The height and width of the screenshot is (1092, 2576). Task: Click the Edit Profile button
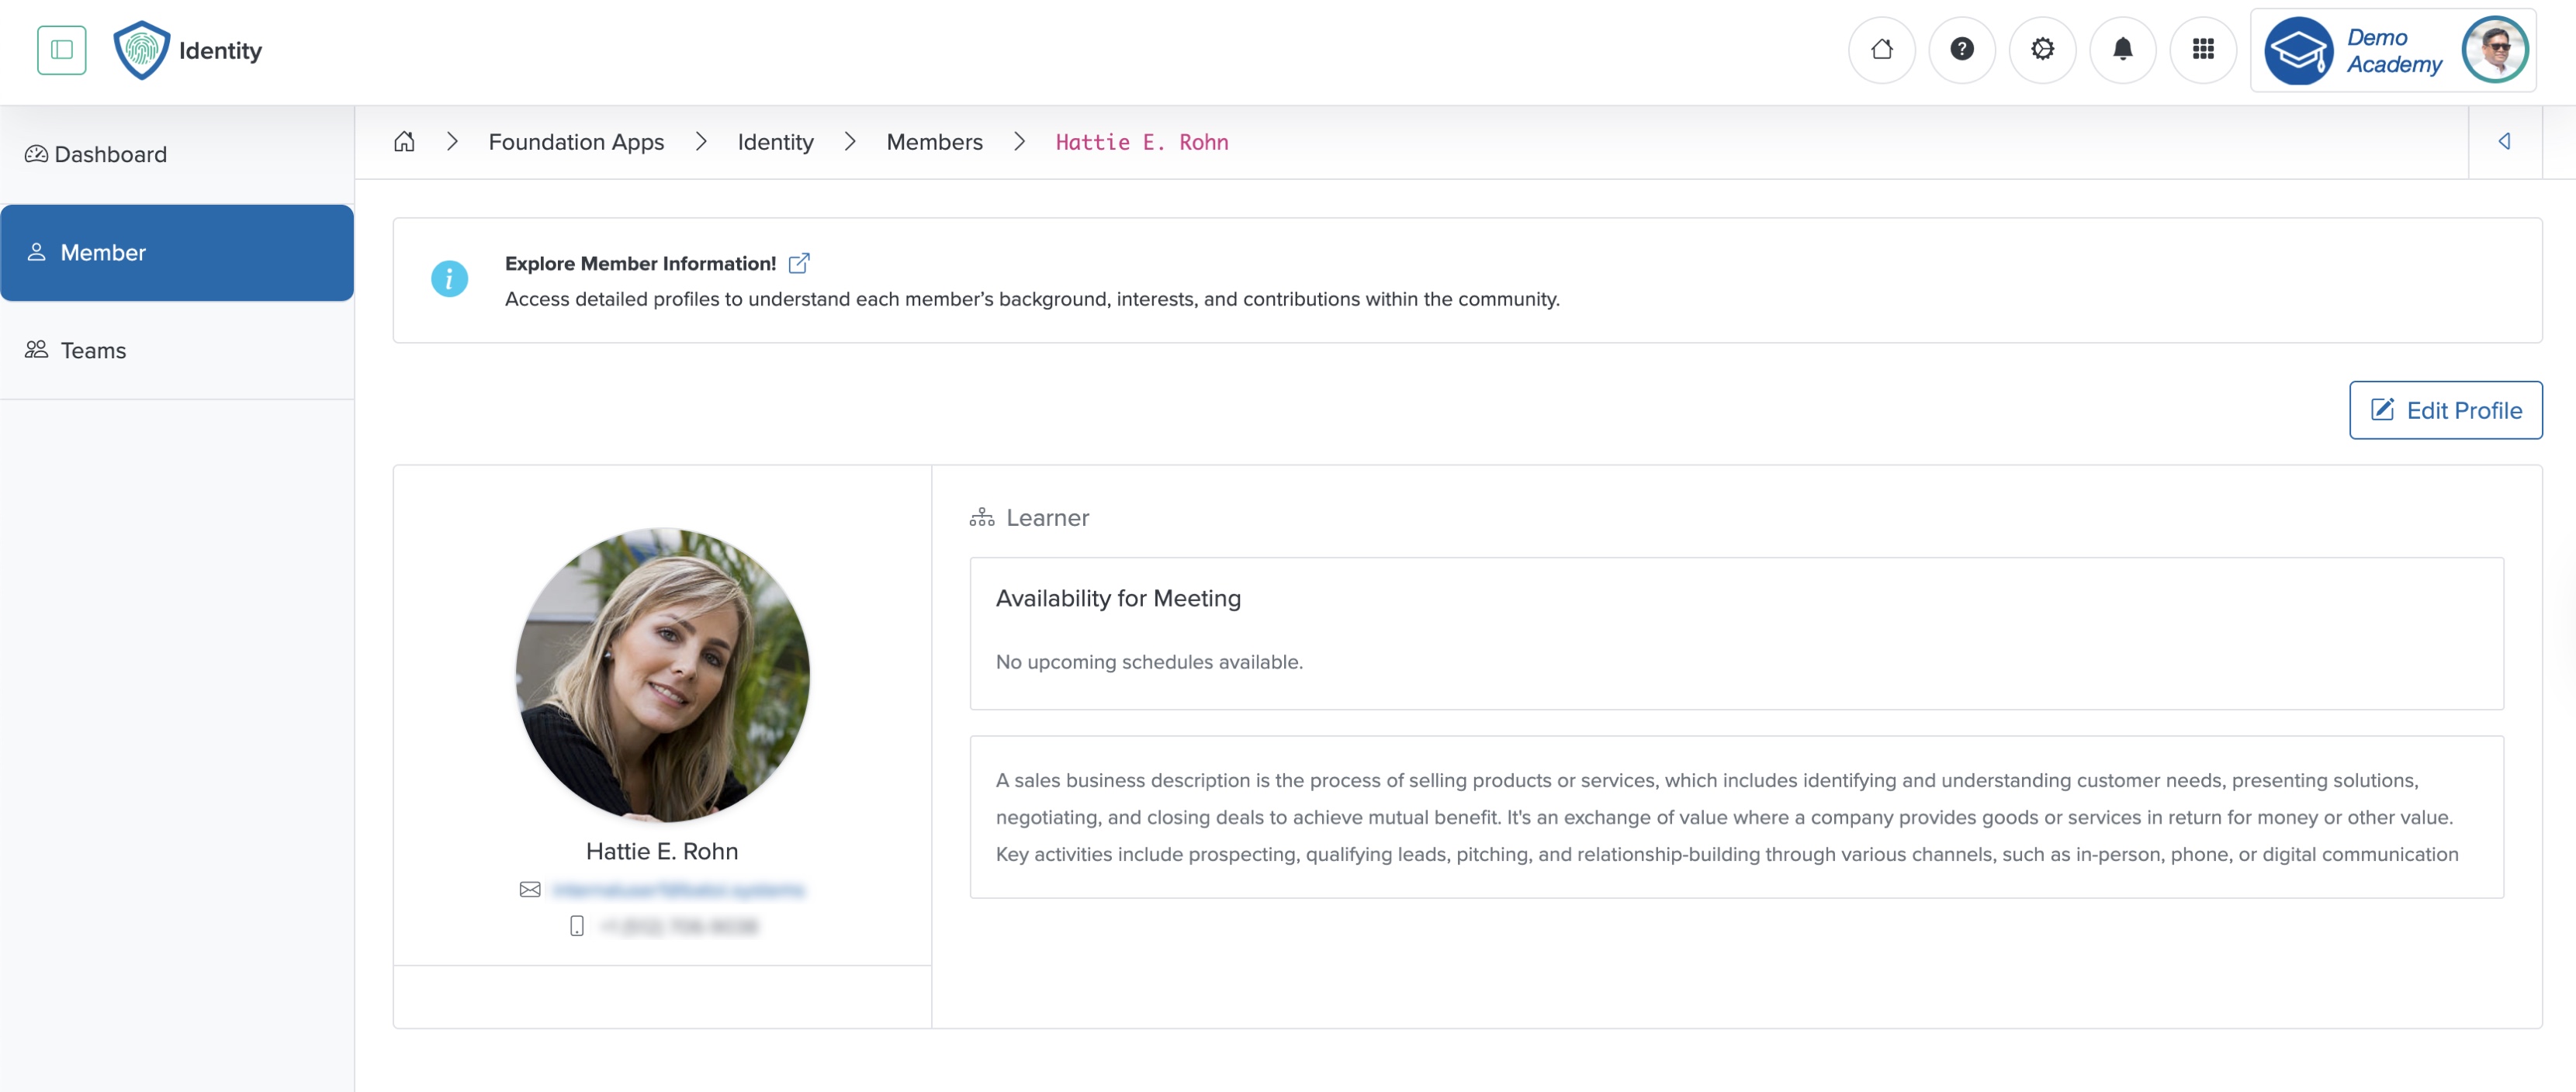2445,410
